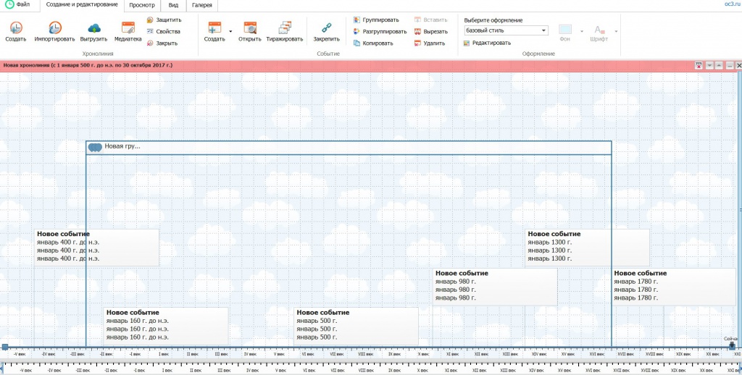Open the базовый стиль style dropdown

coord(506,30)
